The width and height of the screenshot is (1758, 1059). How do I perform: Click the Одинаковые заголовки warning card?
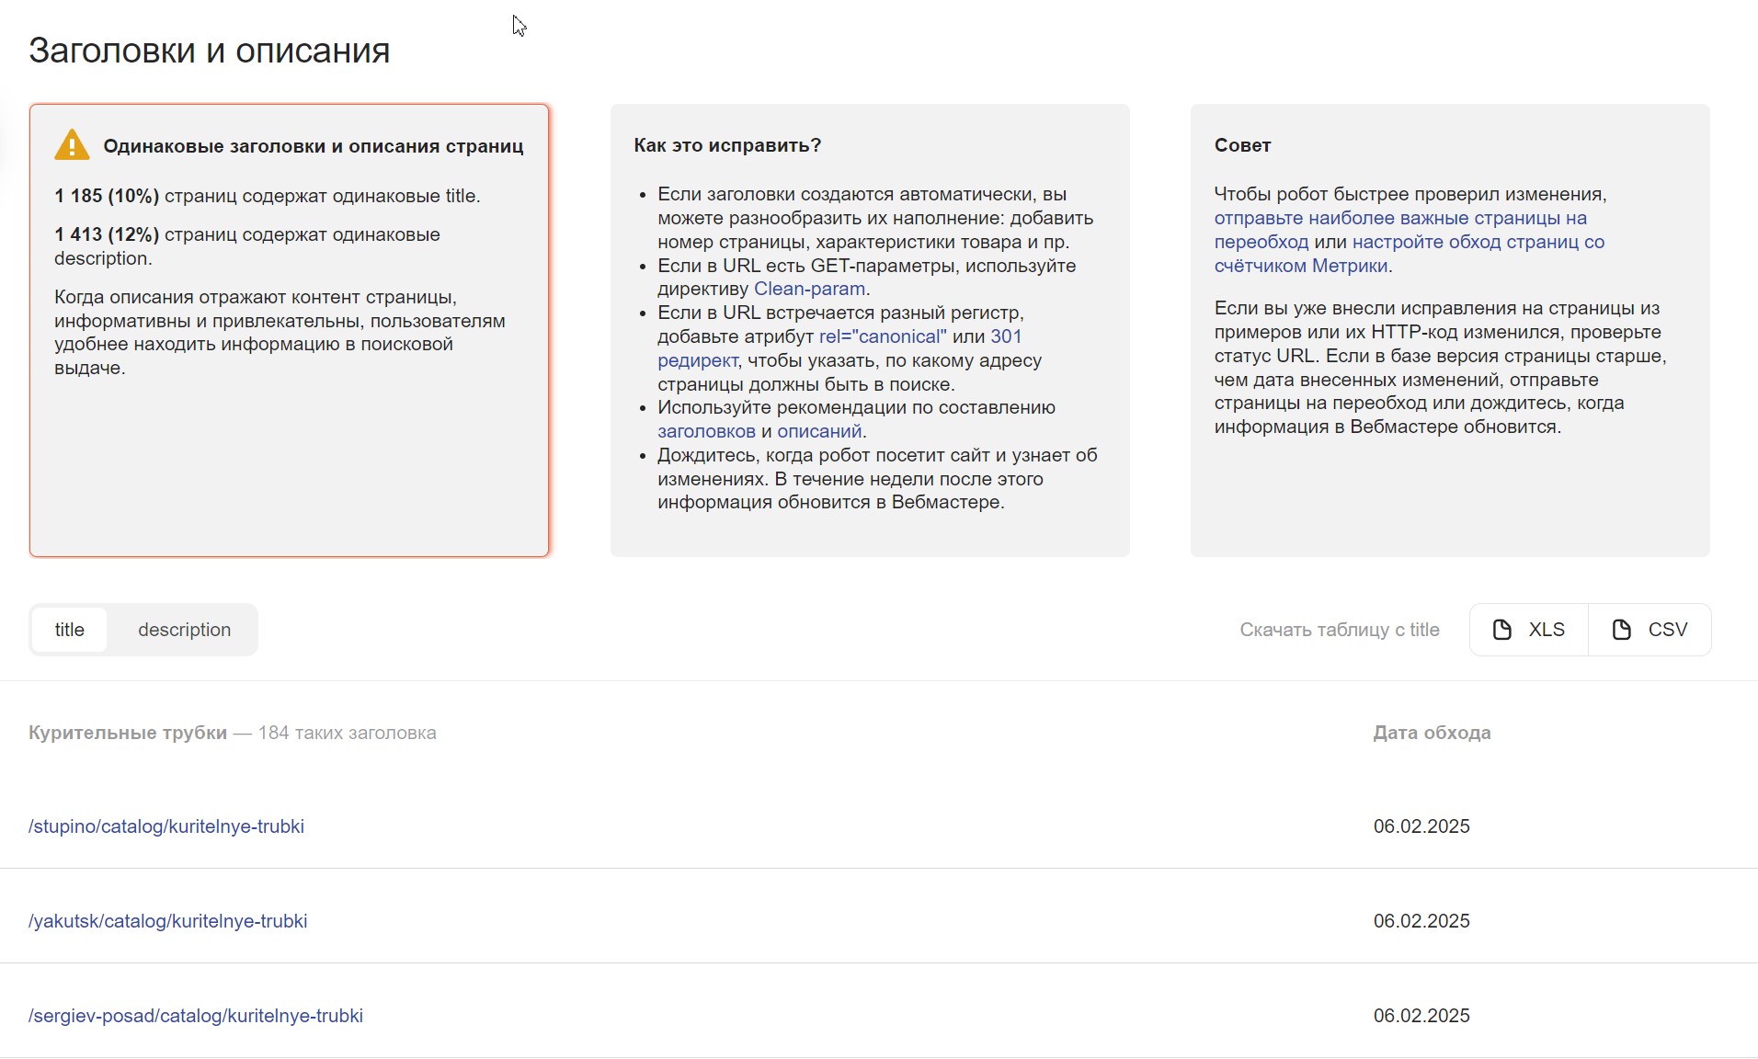(290, 330)
